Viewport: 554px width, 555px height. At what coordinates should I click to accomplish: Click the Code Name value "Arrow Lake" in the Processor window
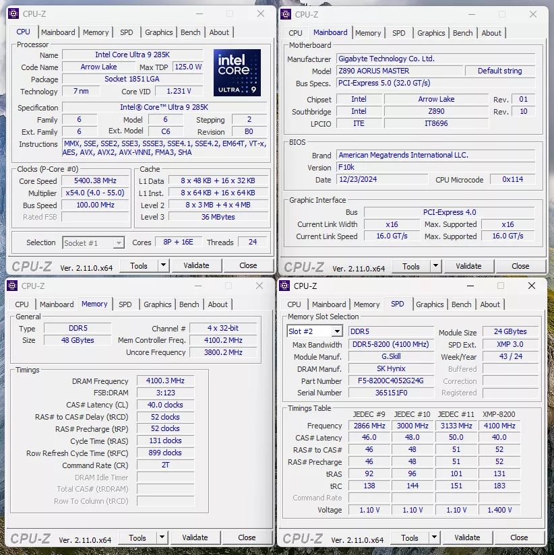tap(98, 67)
